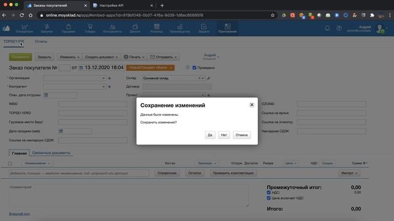Click the Комментарий text area
394x221 pixels.
click(129, 196)
